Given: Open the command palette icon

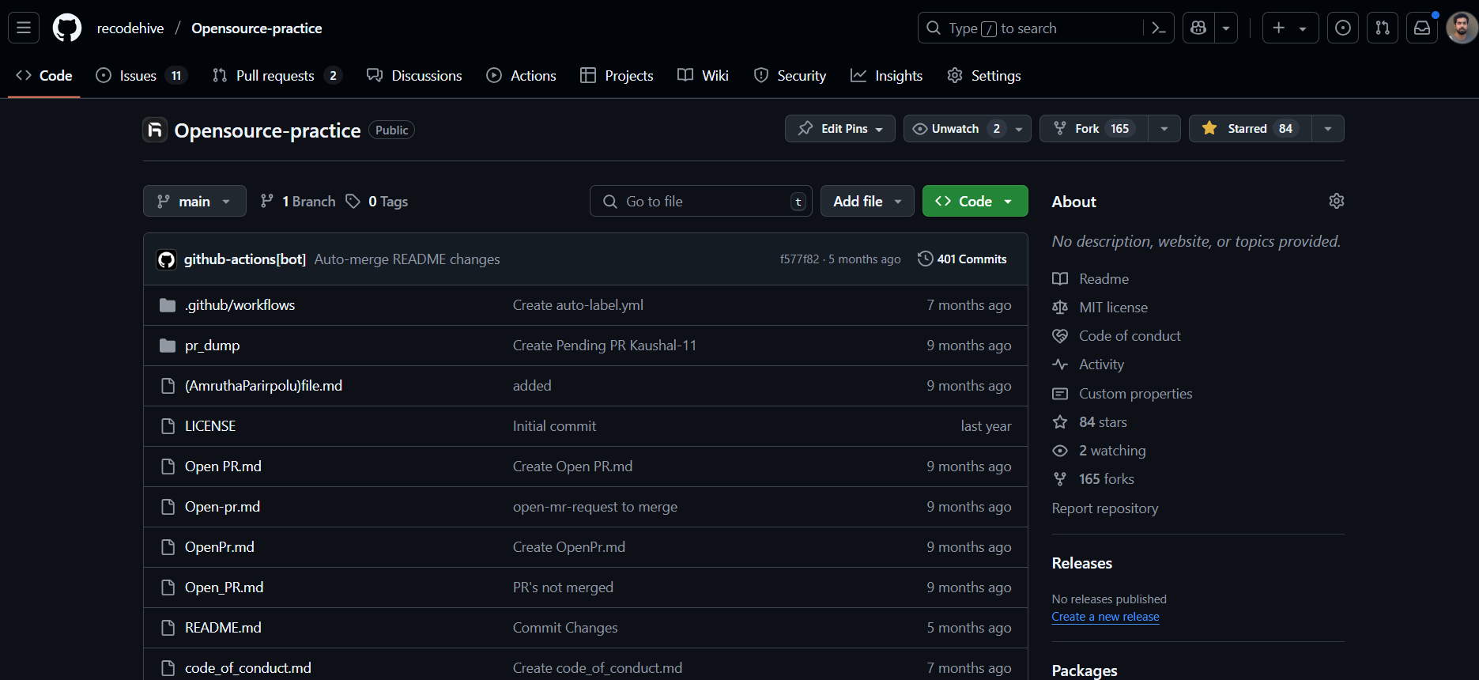Looking at the screenshot, I should (1159, 28).
